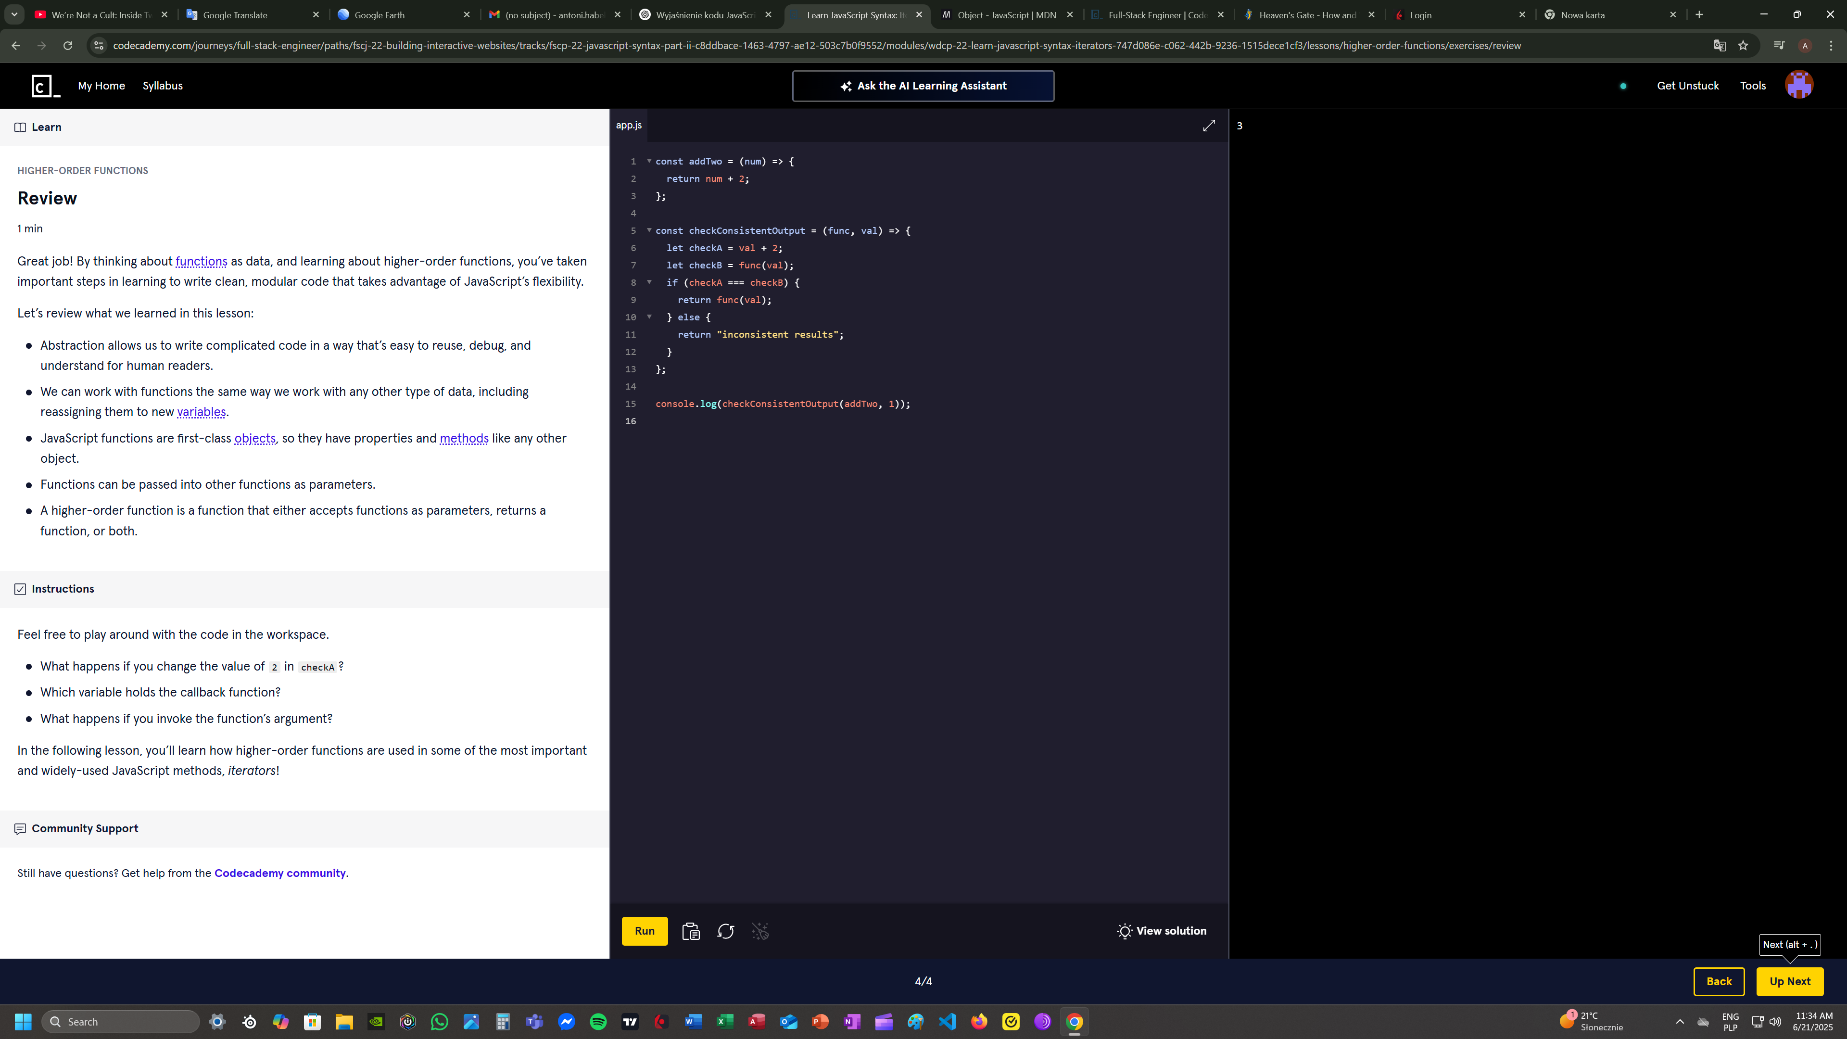This screenshot has height=1039, width=1847.
Task: Click the AI sparkle icon beside refresh
Action: pos(760,931)
